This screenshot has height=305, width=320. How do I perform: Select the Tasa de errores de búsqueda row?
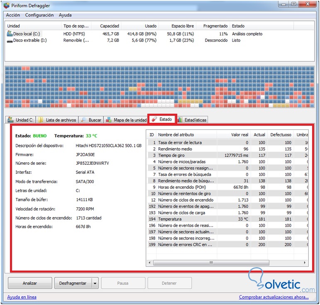pos(227,174)
